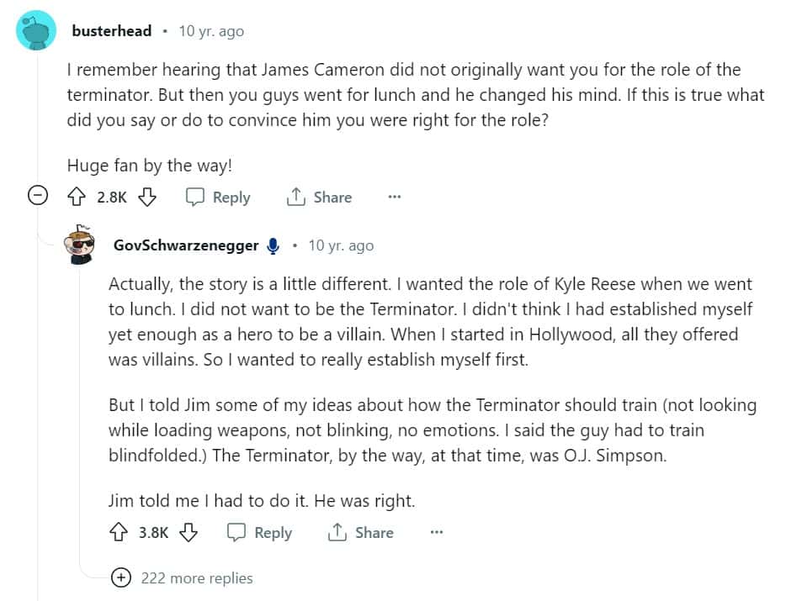Open more options menu on busterhead's comment
Screen dimensions: 786x601
click(x=394, y=197)
